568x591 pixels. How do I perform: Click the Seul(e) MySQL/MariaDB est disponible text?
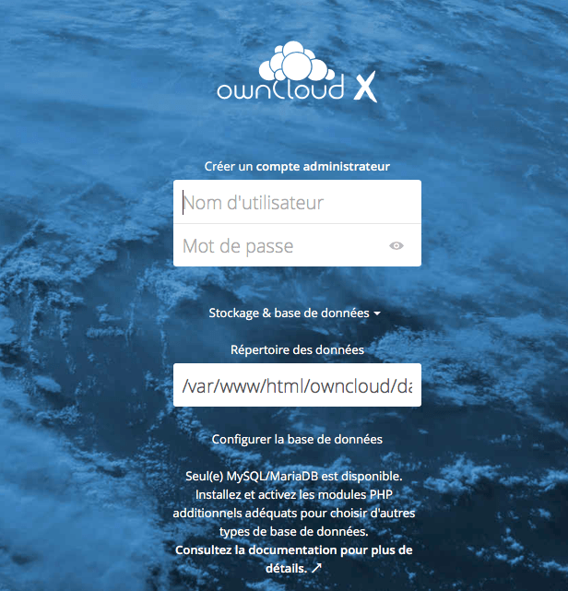297,478
